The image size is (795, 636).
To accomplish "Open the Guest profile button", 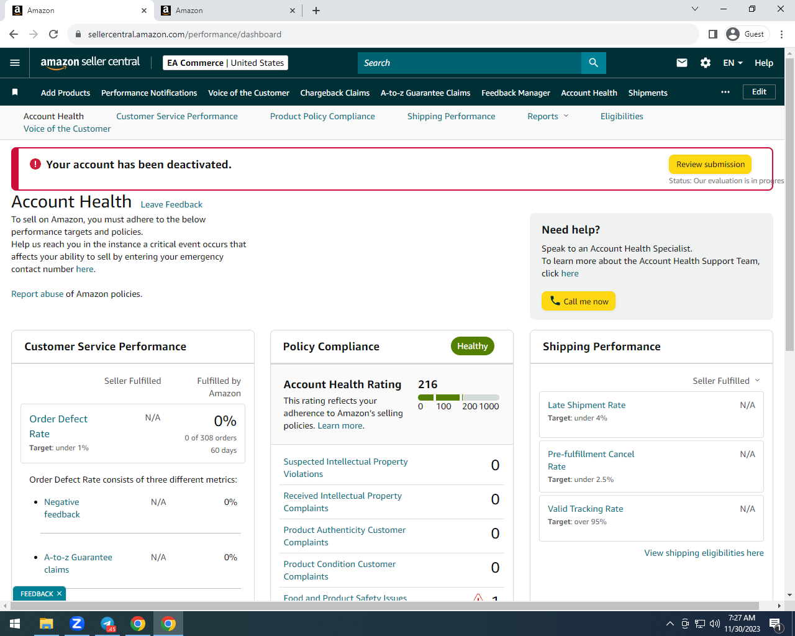I will coord(747,34).
